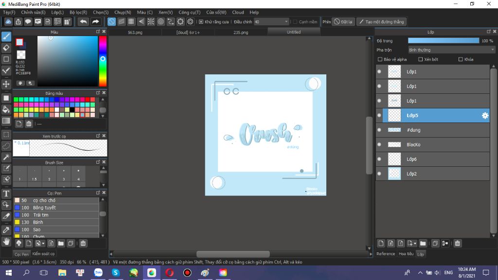This screenshot has height=280, width=498.
Task: Delete layer using trash icon in layer panel
Action: coord(458,243)
